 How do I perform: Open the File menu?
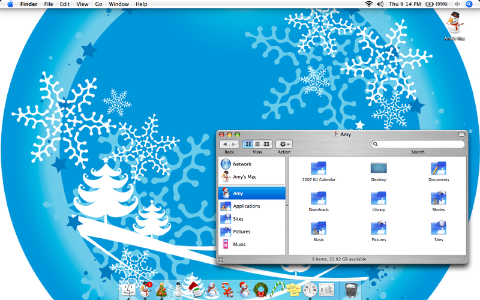point(49,4)
